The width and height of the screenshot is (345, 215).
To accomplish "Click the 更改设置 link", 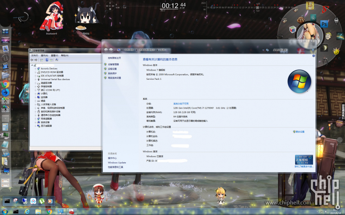I will coord(300,132).
